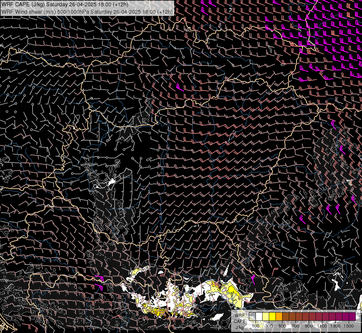Click the legend value "1500"
The height and width of the screenshot is (333, 362).
349,326
